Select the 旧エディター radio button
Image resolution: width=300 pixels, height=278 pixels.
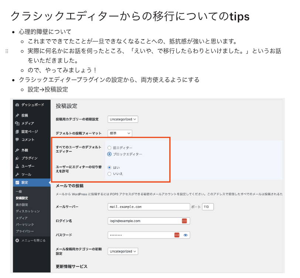coord(109,148)
